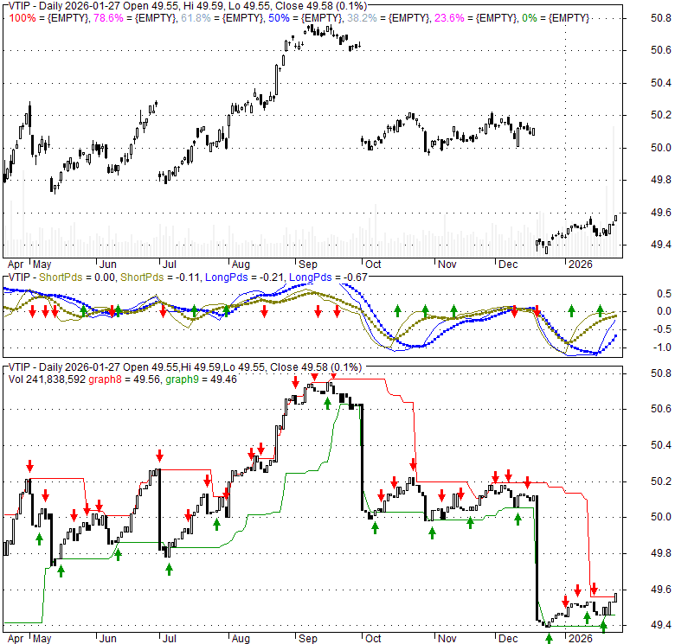The width and height of the screenshot is (675, 644).
Task: Select the 'Aug' month label under top chart
Action: coord(241,265)
